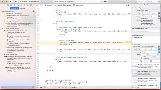Click the toolbar errors count badge
The height and width of the screenshot is (90, 161).
[x=106, y=2]
